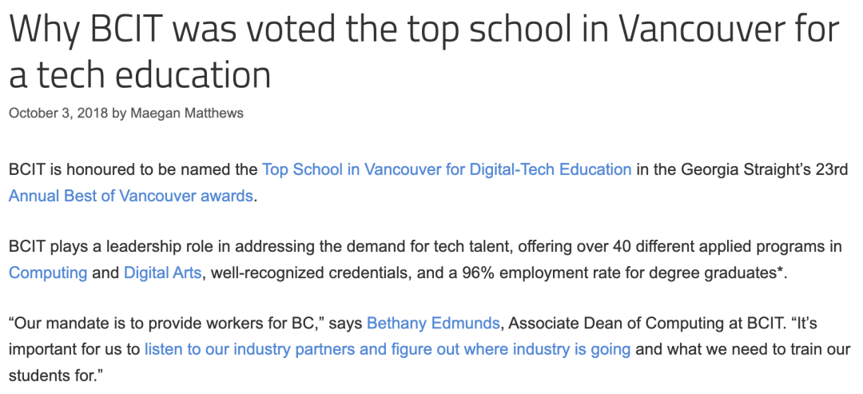Open Bethany Edmunds profile link
The width and height of the screenshot is (863, 394).
point(433,323)
